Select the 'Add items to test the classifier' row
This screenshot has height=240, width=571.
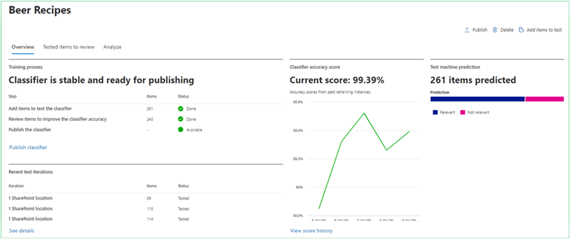(x=145, y=108)
